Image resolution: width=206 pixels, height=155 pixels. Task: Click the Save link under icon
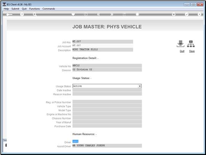click(192, 51)
